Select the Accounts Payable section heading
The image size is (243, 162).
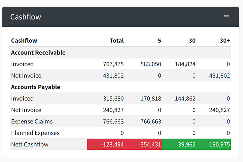pos(35,87)
